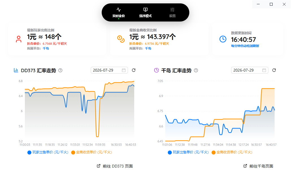Click 千岛 chart y-axis label 7.05
This screenshot has width=291, height=178.
[x=160, y=81]
